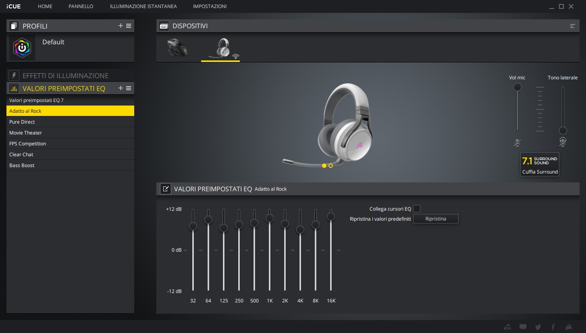This screenshot has height=333, width=586.
Task: Click the iCUE logo
Action: point(14,6)
